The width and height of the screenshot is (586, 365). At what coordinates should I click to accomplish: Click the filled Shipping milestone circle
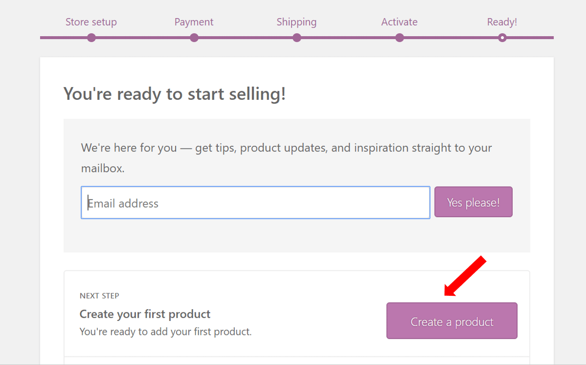(x=297, y=37)
